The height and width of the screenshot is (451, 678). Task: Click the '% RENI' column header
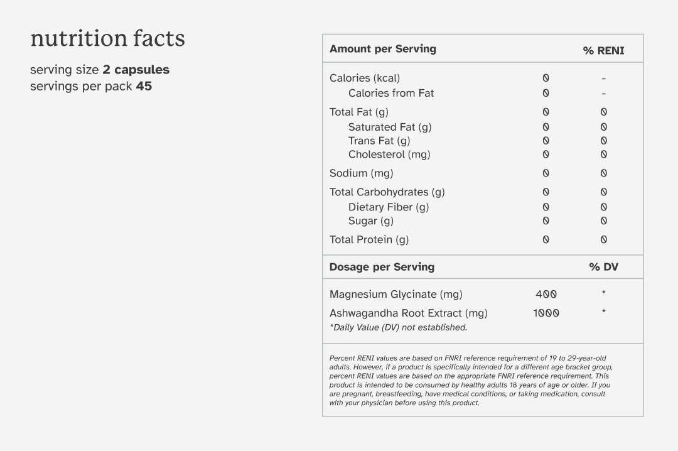604,51
